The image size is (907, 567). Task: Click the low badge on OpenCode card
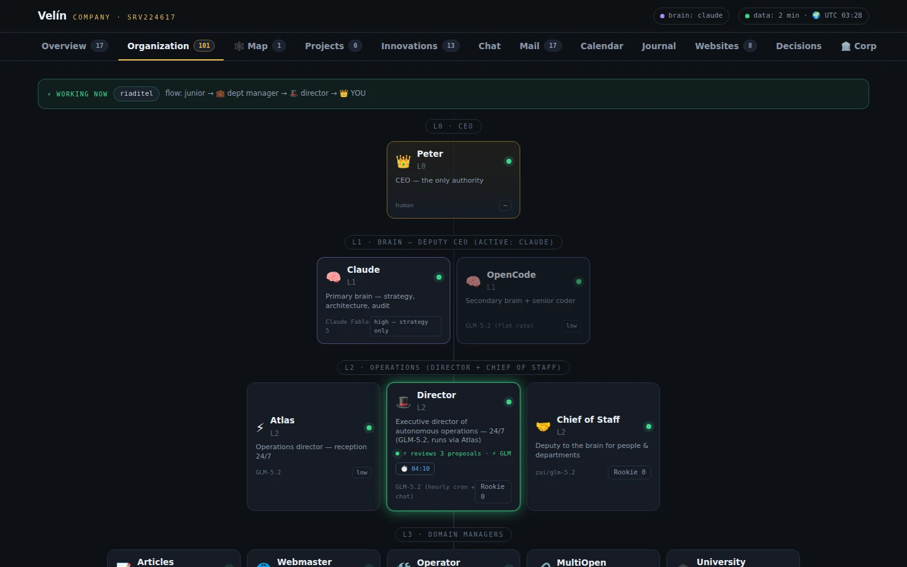coord(572,326)
